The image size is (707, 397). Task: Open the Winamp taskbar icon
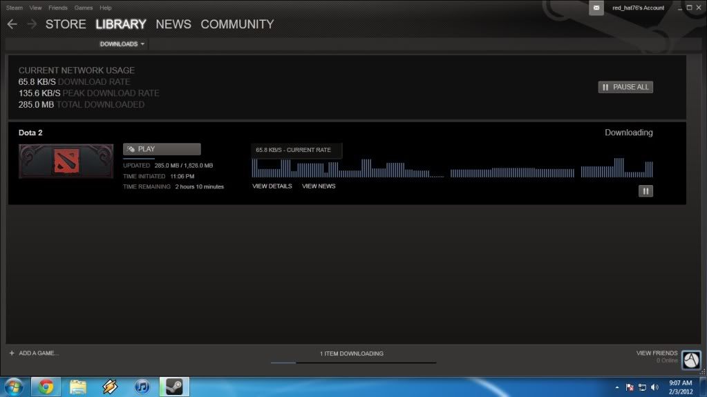click(110, 387)
